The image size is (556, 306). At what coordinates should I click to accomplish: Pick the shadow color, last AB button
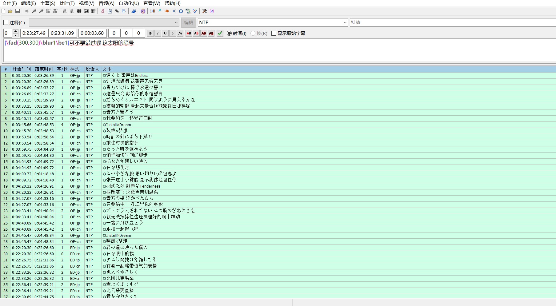tap(211, 33)
